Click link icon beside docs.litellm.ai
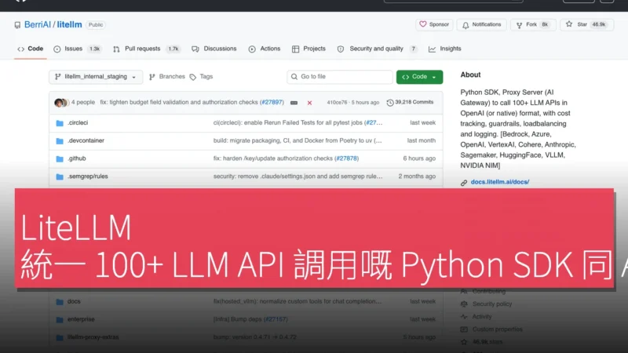 pos(464,183)
